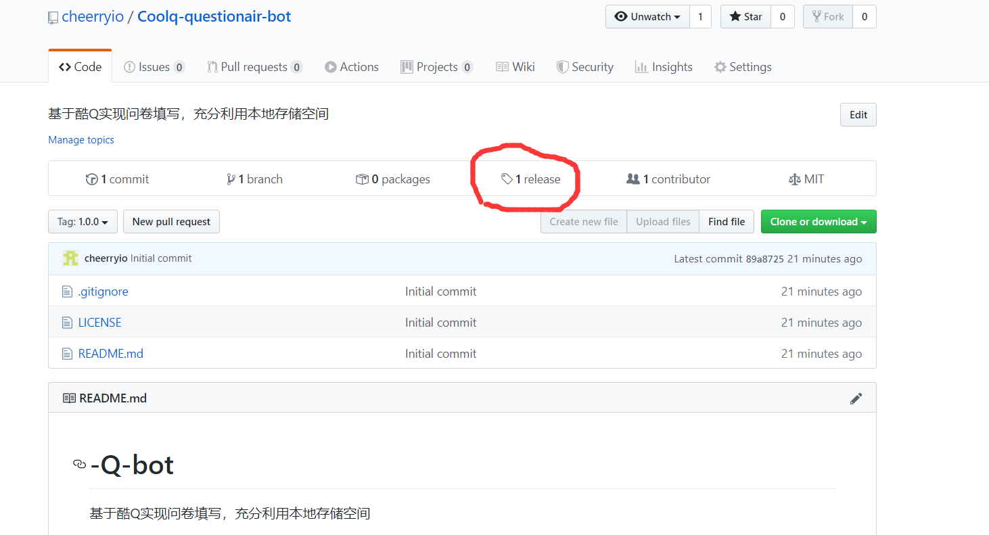
Task: Click the Manage topics link
Action: pos(81,140)
